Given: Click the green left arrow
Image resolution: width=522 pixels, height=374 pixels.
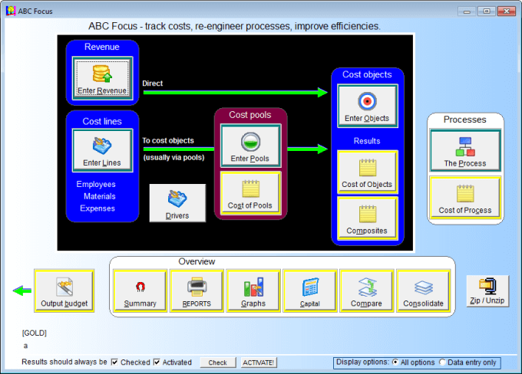Looking at the screenshot, I should coord(21,290).
